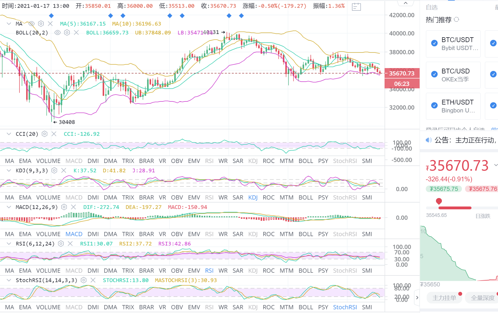Uncheck the BTC/USDT Bybit checkbox
The height and width of the screenshot is (313, 498).
tap(434, 43)
